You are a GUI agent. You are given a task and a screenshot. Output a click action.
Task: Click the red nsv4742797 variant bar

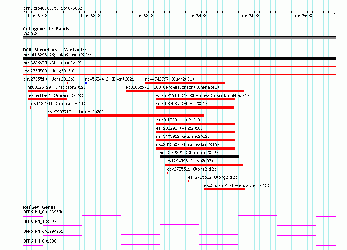[x=185, y=83]
